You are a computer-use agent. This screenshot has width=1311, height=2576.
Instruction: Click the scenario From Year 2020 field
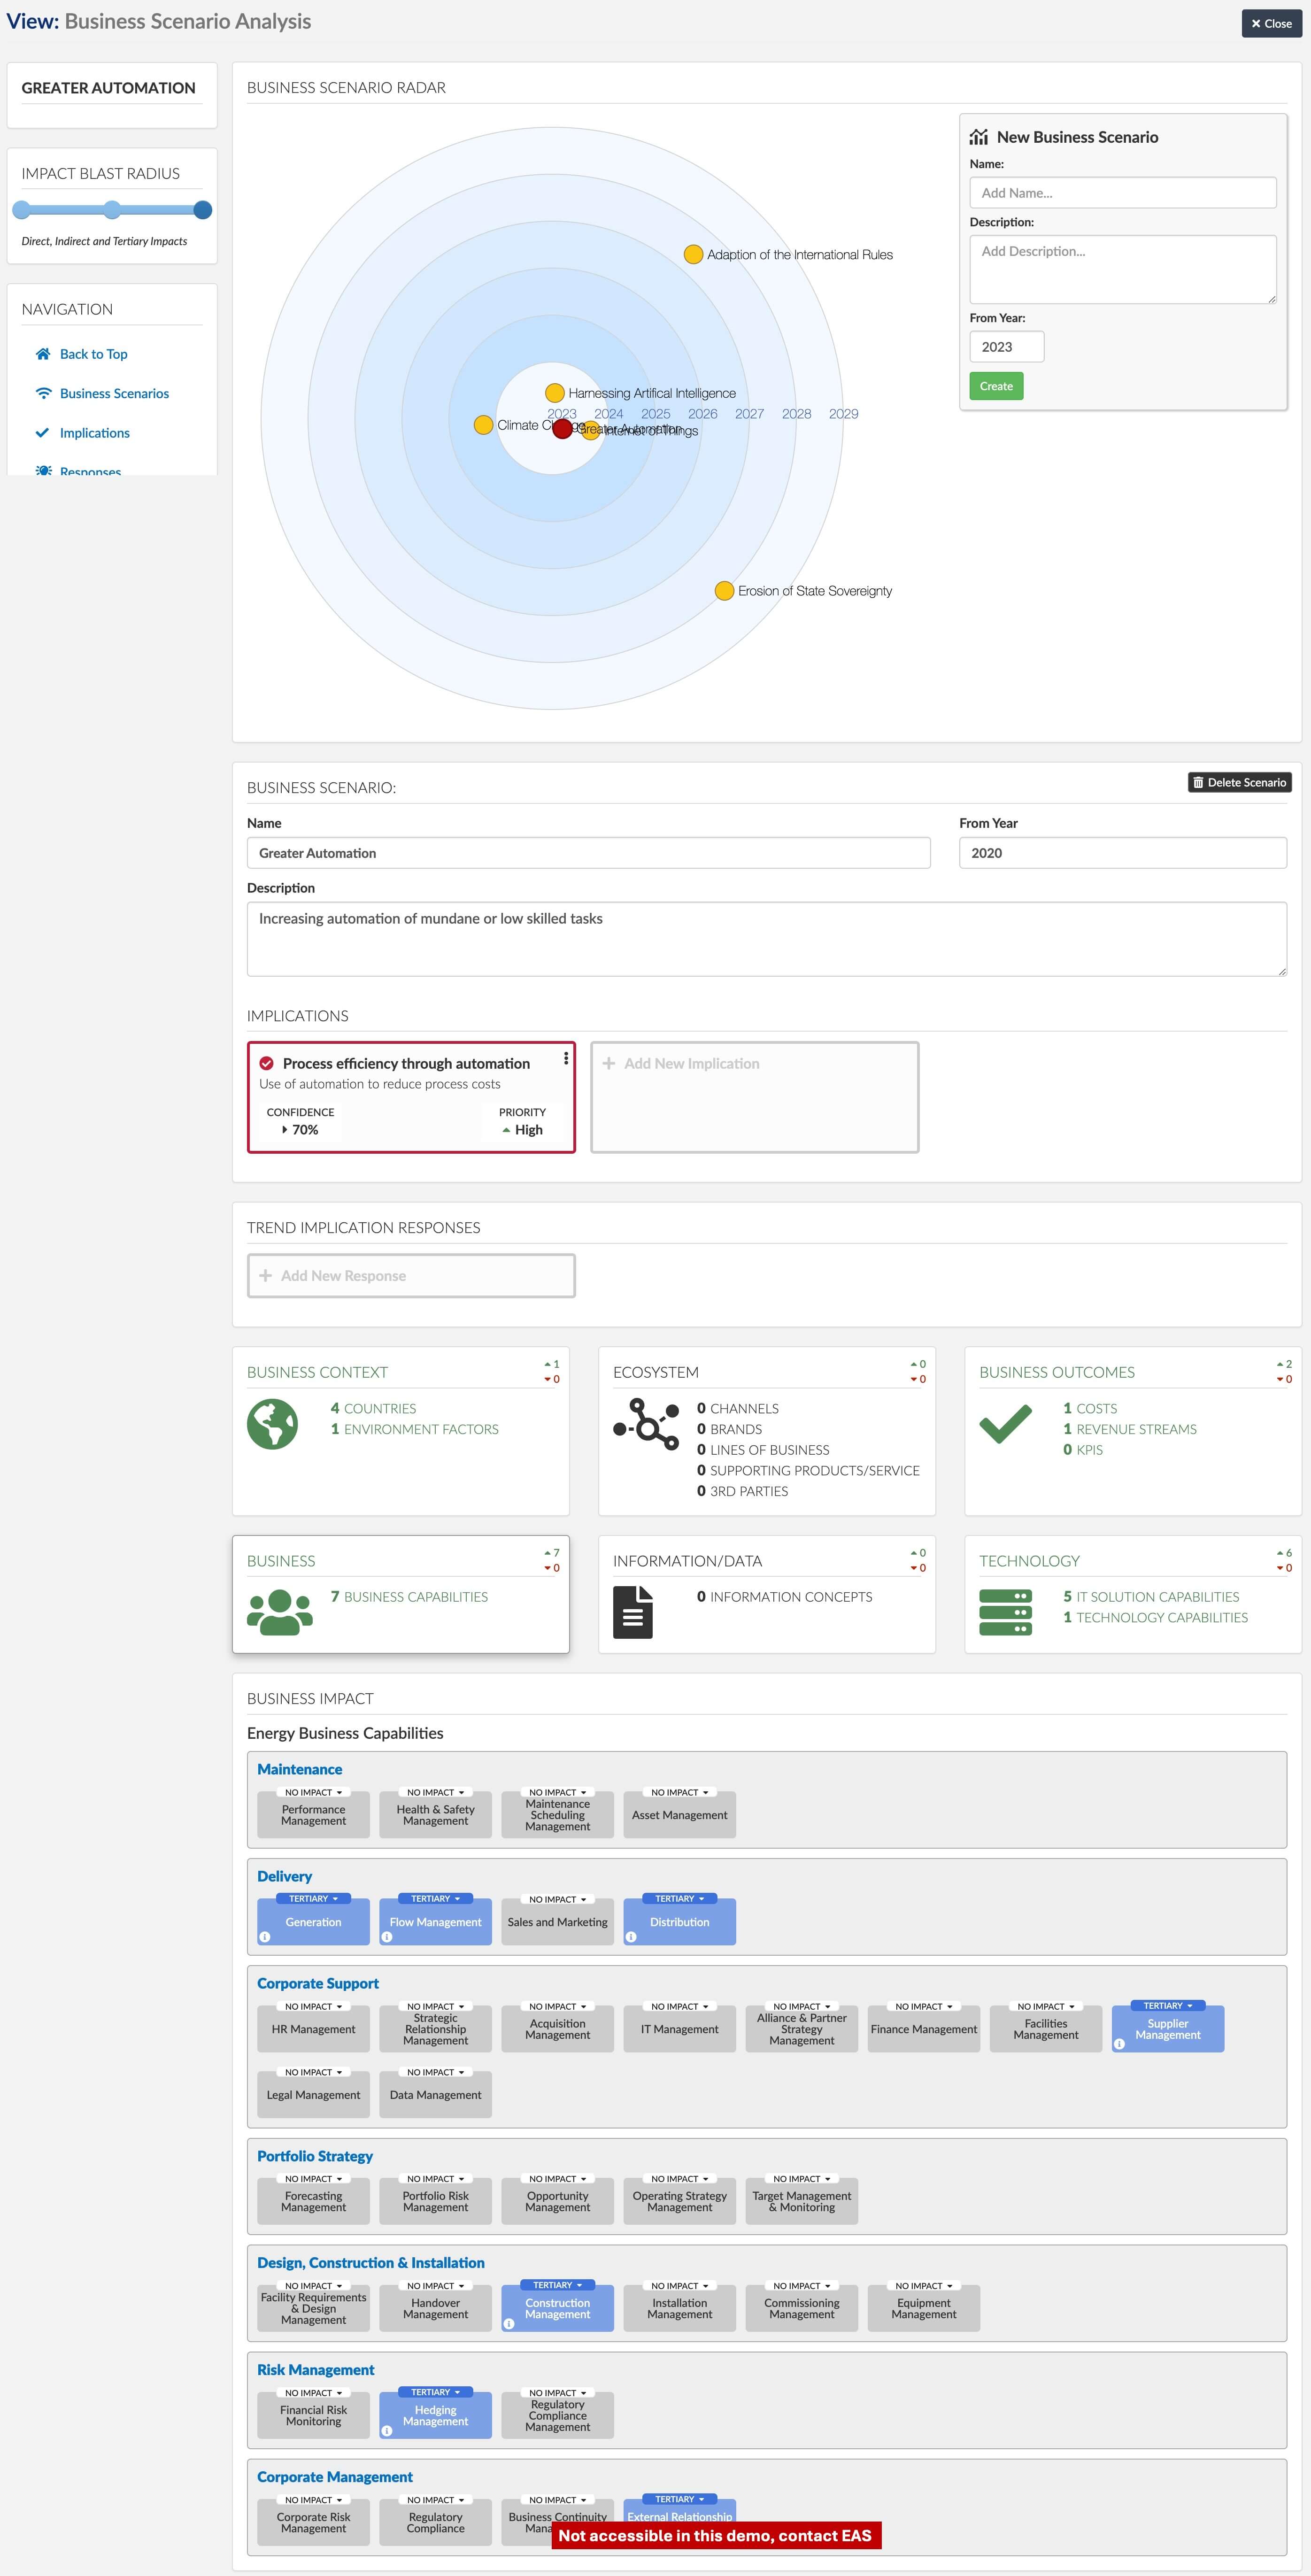1123,853
